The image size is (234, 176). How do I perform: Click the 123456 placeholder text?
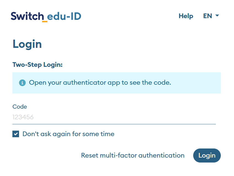click(x=23, y=117)
